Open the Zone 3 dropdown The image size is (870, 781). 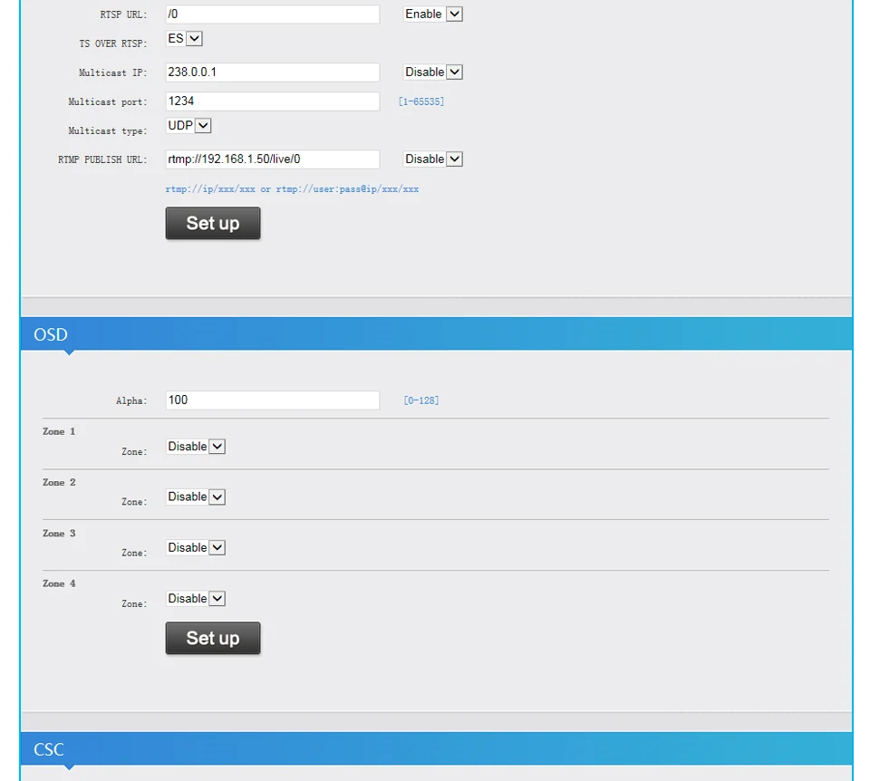(x=196, y=548)
